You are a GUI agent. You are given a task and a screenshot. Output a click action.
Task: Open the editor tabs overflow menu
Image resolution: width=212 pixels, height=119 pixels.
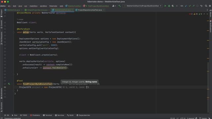click(207, 10)
